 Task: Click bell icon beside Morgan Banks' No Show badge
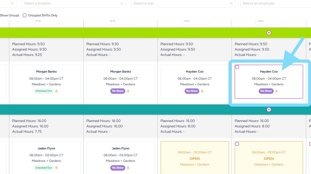tap(128, 91)
